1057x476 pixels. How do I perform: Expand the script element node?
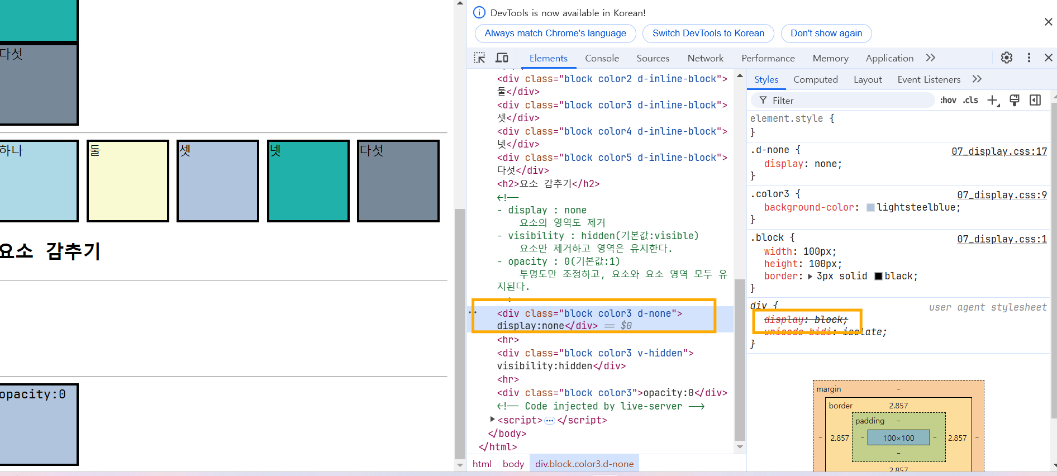(x=492, y=419)
